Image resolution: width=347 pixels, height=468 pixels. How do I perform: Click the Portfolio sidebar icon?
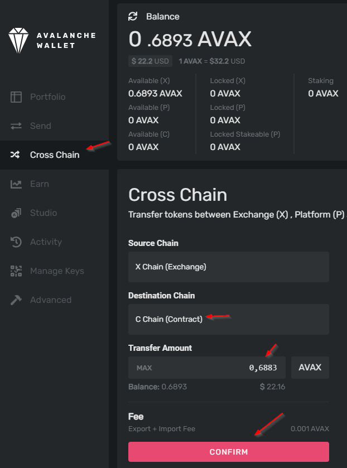click(x=16, y=97)
